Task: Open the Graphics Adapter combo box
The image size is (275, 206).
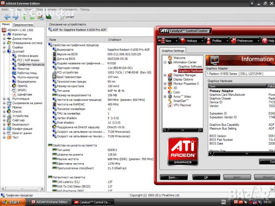Action: point(240,74)
